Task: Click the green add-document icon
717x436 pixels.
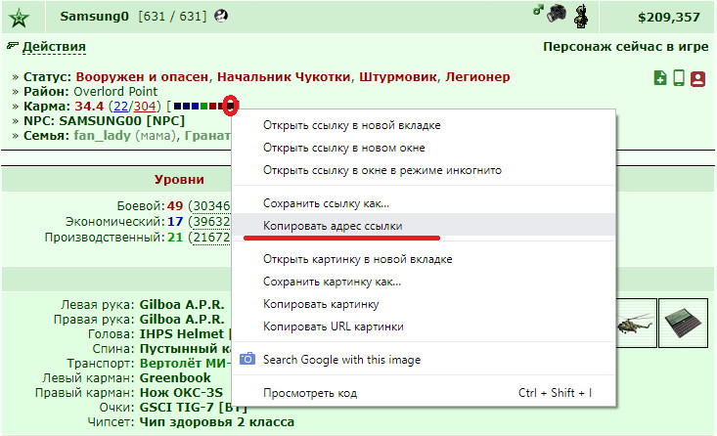Action: click(660, 78)
